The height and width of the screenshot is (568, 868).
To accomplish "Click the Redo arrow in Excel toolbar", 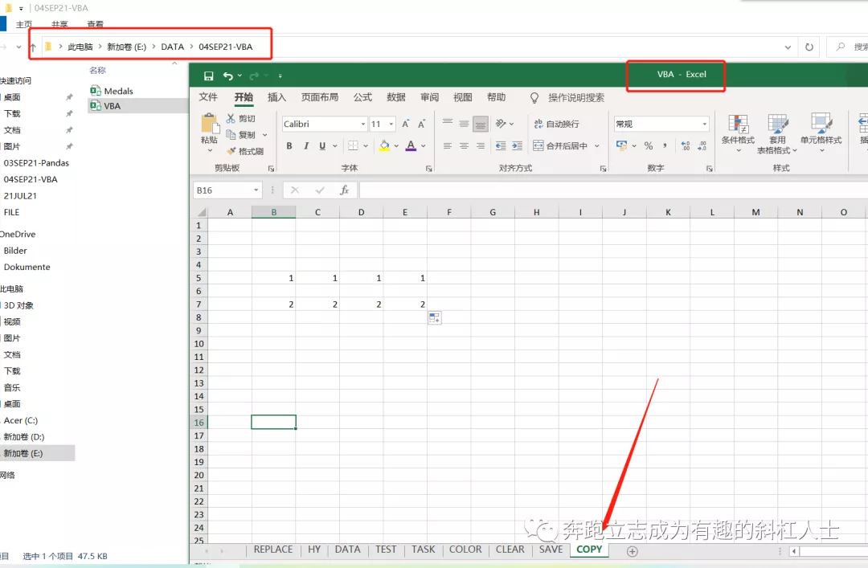I will (255, 76).
